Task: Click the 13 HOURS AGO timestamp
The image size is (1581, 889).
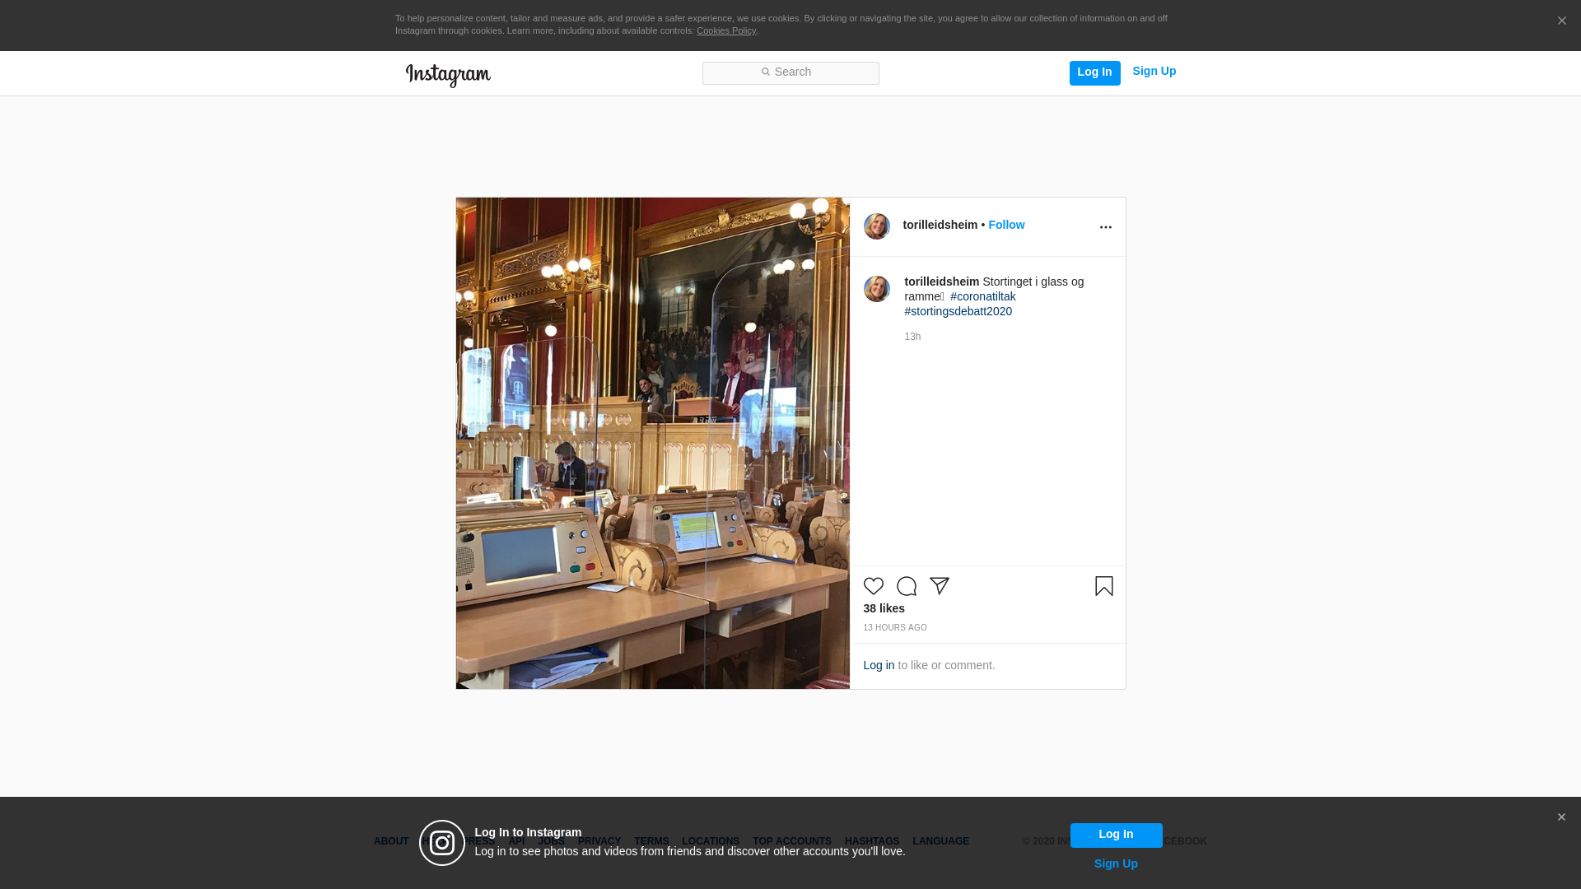Action: [894, 628]
